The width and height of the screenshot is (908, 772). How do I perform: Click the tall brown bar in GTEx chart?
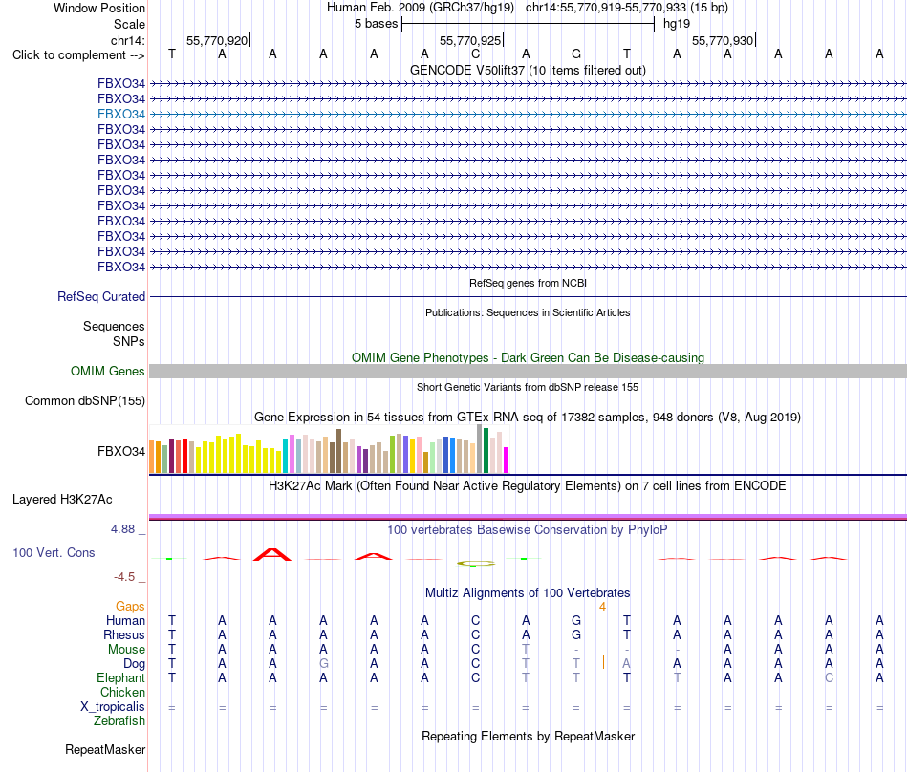pos(338,451)
